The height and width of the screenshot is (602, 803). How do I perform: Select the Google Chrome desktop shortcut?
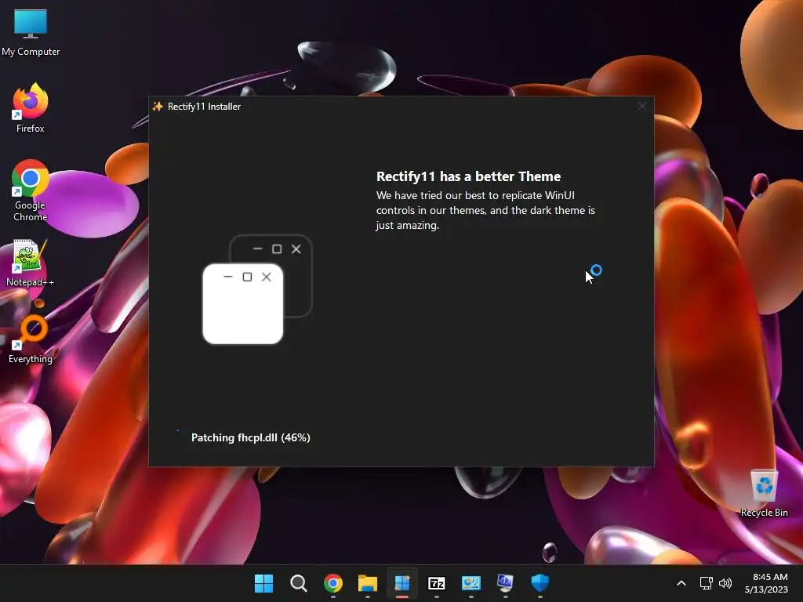pyautogui.click(x=31, y=190)
